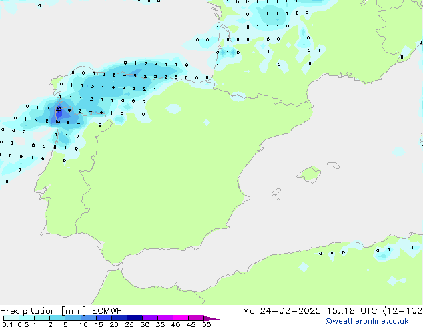Click the 'Precipitation' title text
This screenshot has width=423, height=327.
tap(28, 311)
